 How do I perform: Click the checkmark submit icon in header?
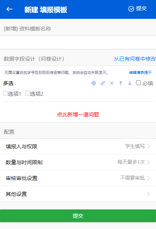pos(131,9)
